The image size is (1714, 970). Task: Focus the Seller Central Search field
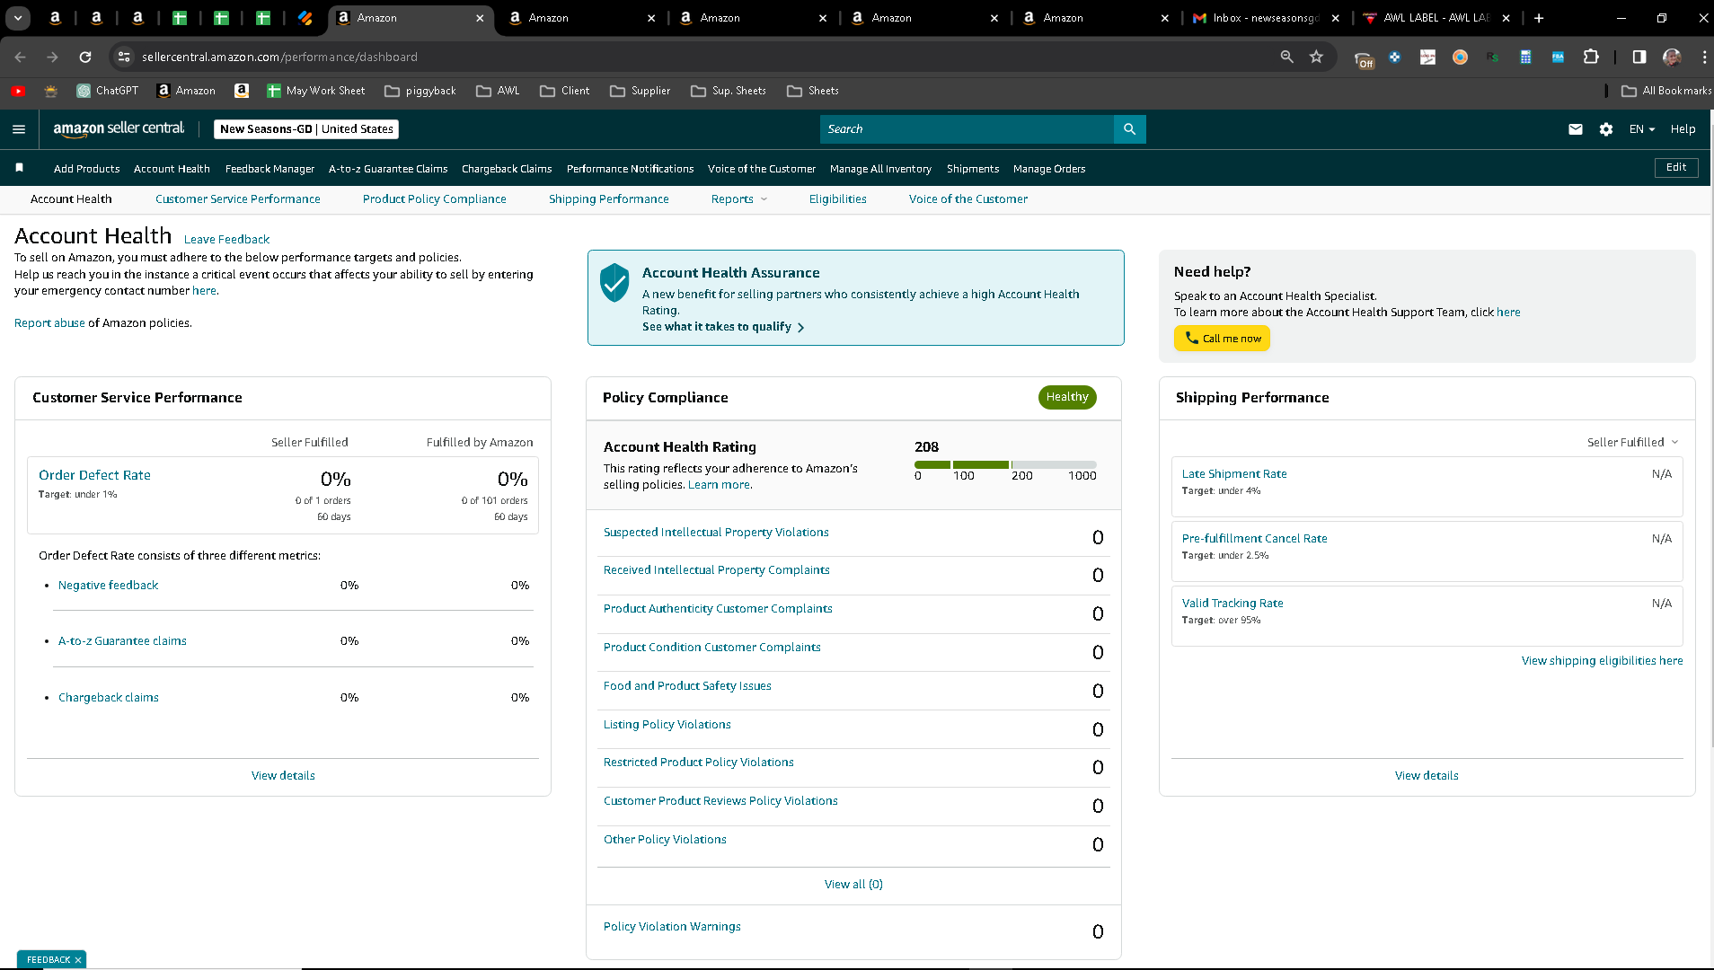[967, 129]
